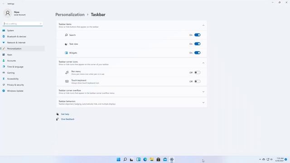Turn off the Task view toggle
The height and width of the screenshot is (163, 290).
pyautogui.click(x=198, y=44)
